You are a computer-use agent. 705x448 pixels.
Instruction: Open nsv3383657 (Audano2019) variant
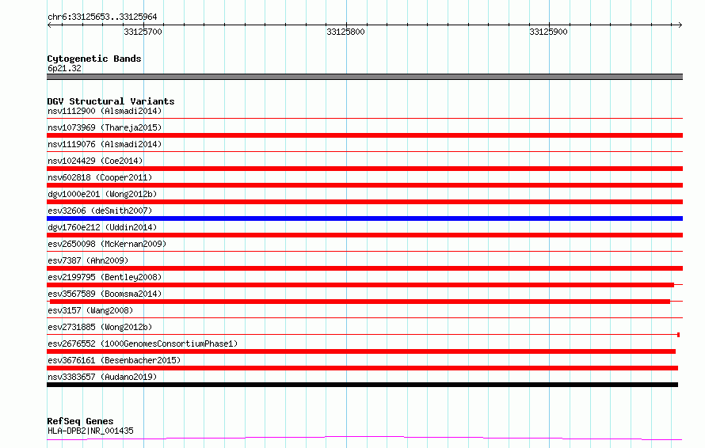coord(102,377)
